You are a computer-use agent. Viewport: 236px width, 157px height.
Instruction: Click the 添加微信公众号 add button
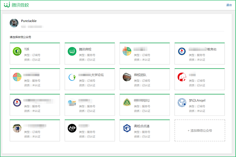200,130
